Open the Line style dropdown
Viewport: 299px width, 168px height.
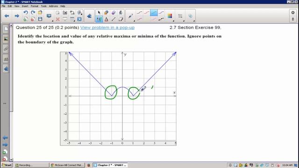[180, 16]
